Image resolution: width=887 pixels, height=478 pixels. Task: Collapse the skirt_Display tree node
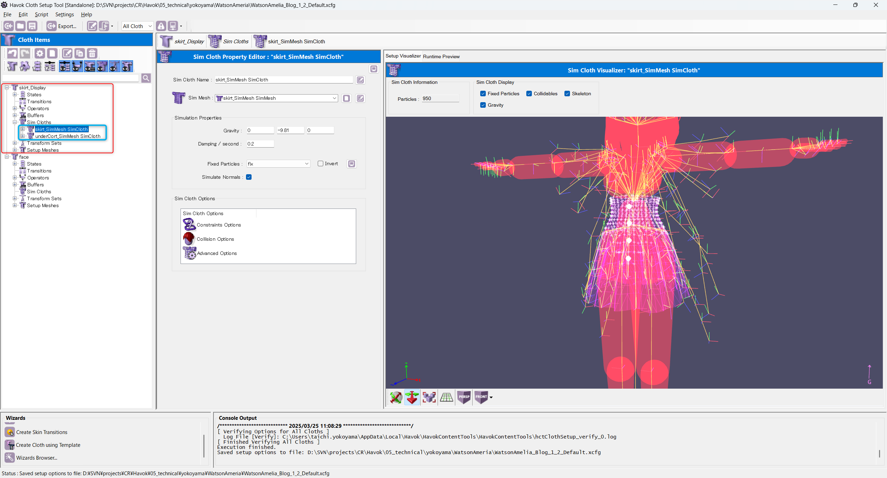[7, 88]
